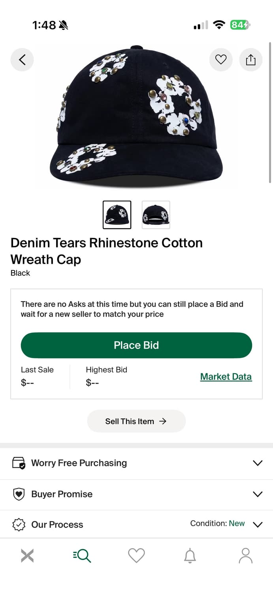The height and width of the screenshot is (592, 273).
Task: Tap the Our Process verified badge icon
Action: click(19, 525)
